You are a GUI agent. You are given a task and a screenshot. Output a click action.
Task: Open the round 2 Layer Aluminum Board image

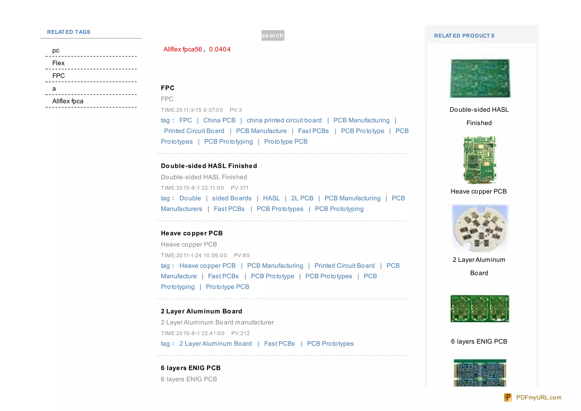[479, 228]
